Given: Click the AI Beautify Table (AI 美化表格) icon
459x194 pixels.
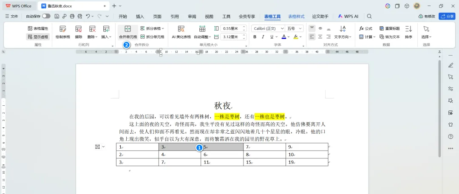Looking at the screenshot, I should [181, 29].
